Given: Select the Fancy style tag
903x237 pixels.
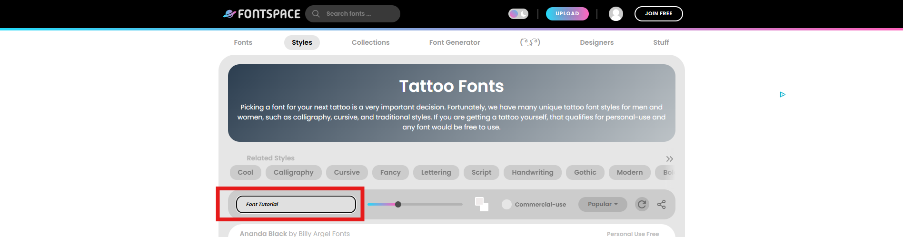Looking at the screenshot, I should point(390,172).
